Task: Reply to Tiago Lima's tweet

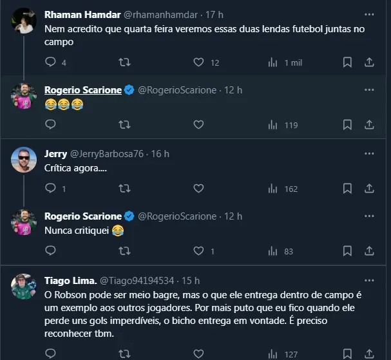Action: pos(50,354)
